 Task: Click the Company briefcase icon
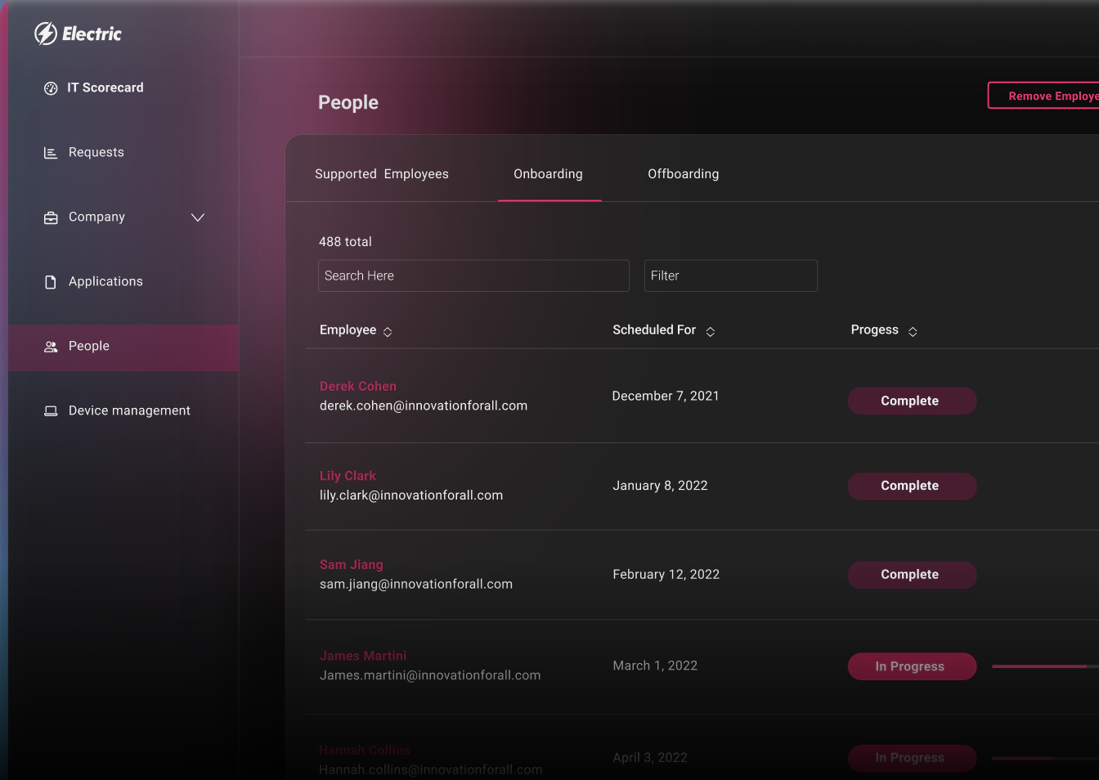pyautogui.click(x=51, y=217)
